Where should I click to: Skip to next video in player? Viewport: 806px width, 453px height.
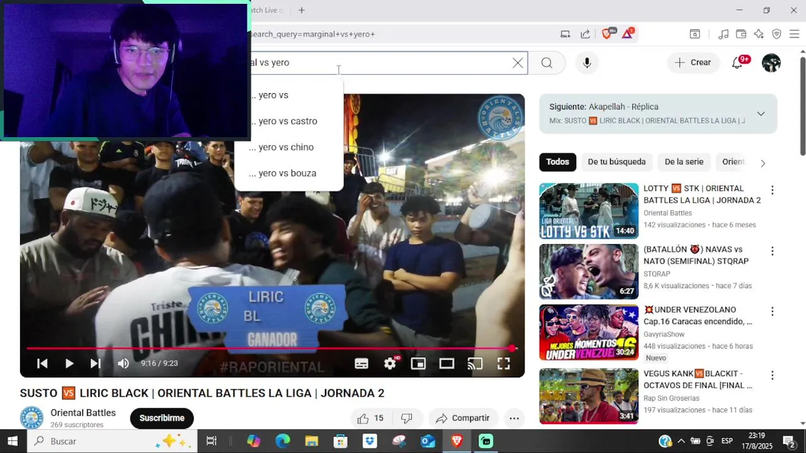click(96, 363)
